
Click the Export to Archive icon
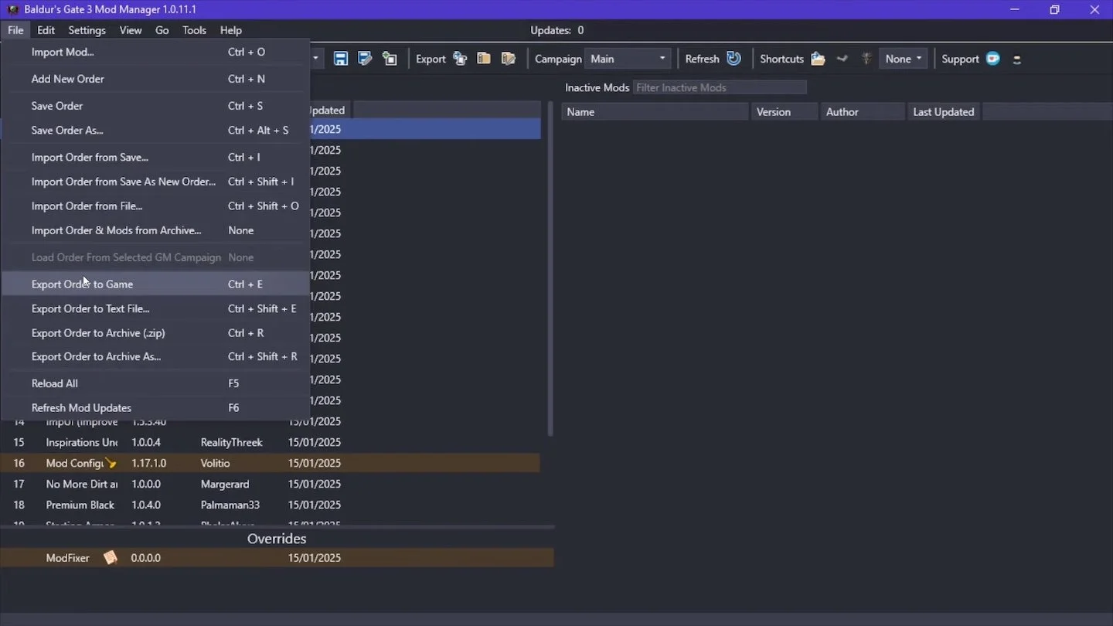point(484,59)
